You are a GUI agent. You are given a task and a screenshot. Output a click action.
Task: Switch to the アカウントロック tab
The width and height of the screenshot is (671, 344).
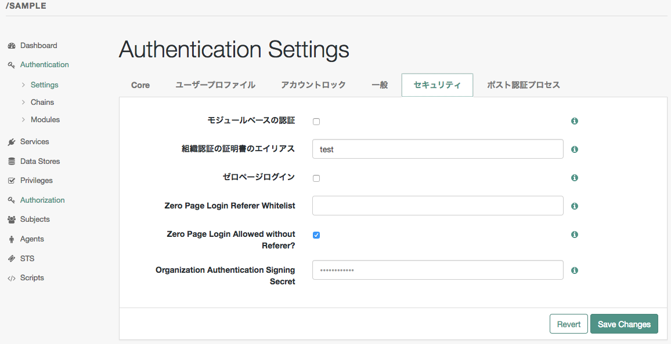(313, 85)
